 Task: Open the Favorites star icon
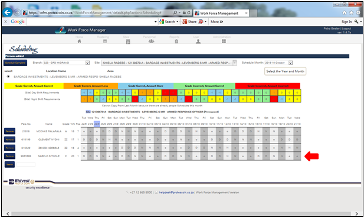point(352,12)
